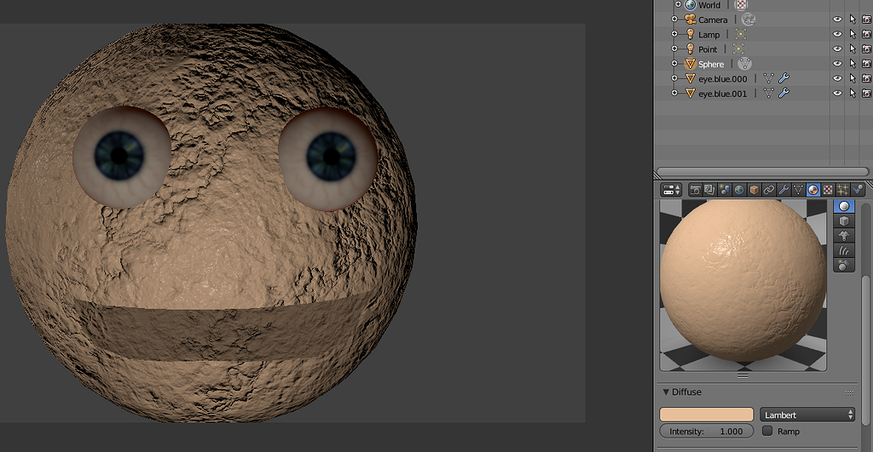Set material preview shape to cube
The width and height of the screenshot is (873, 452).
[844, 221]
